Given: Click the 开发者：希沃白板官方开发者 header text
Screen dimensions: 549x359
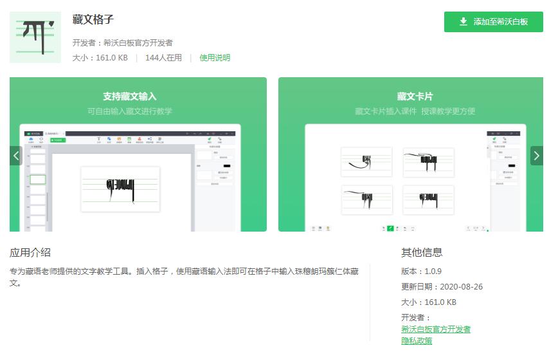Looking at the screenshot, I should pos(123,42).
